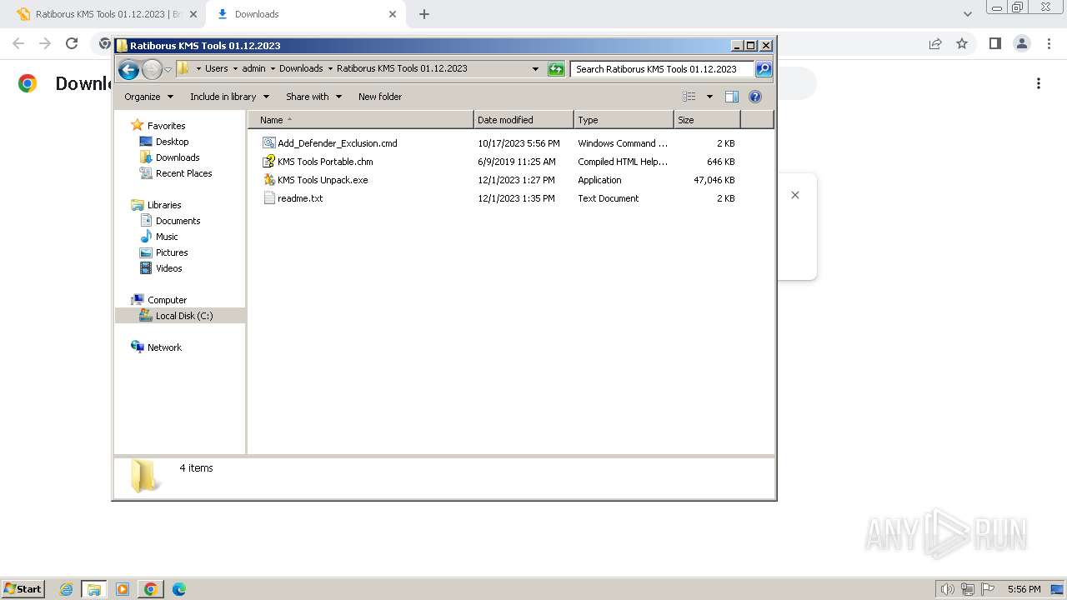Toggle the preview pane button
The width and height of the screenshot is (1067, 600).
pos(732,97)
